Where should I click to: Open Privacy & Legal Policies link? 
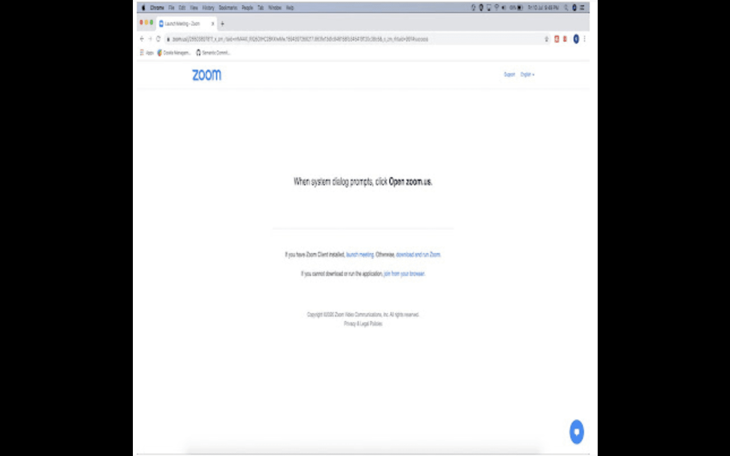363,324
